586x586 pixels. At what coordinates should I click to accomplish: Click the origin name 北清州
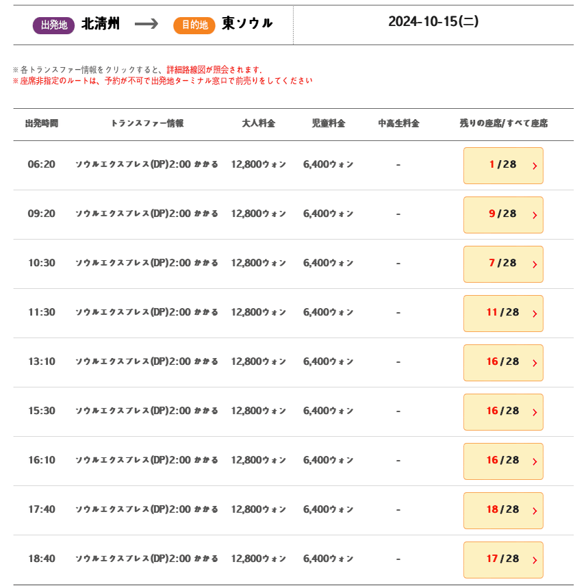(x=101, y=24)
